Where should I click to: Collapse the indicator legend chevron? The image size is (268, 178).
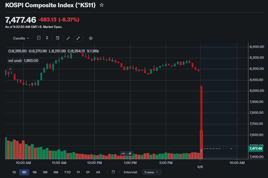point(10,69)
